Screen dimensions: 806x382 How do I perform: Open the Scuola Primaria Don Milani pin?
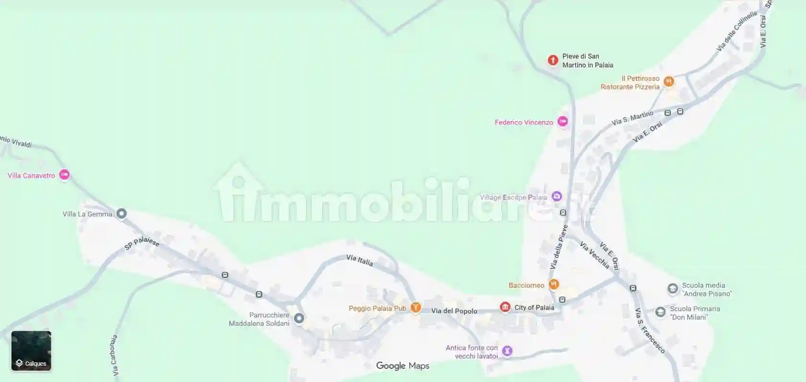(x=660, y=312)
